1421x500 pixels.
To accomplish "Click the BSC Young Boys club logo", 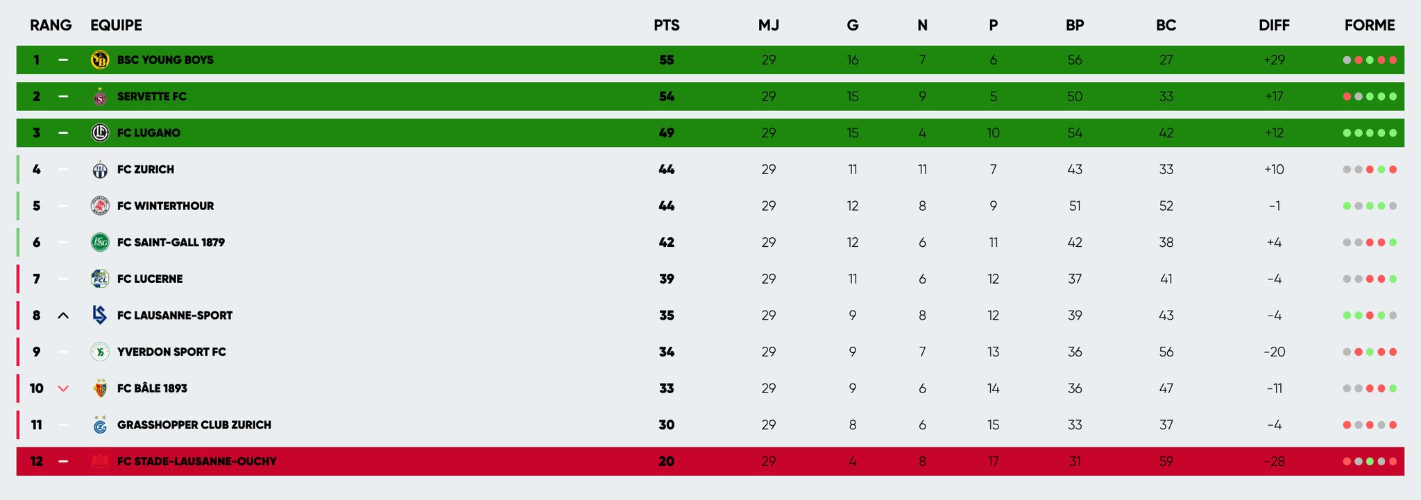I will (x=100, y=60).
